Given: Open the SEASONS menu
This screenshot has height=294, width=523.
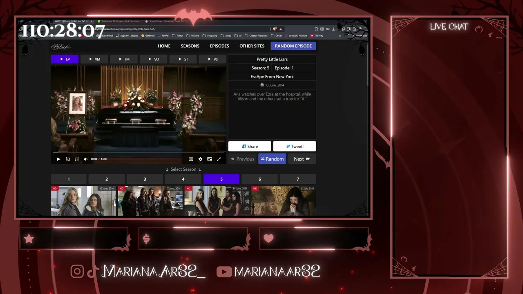Looking at the screenshot, I should click(190, 46).
